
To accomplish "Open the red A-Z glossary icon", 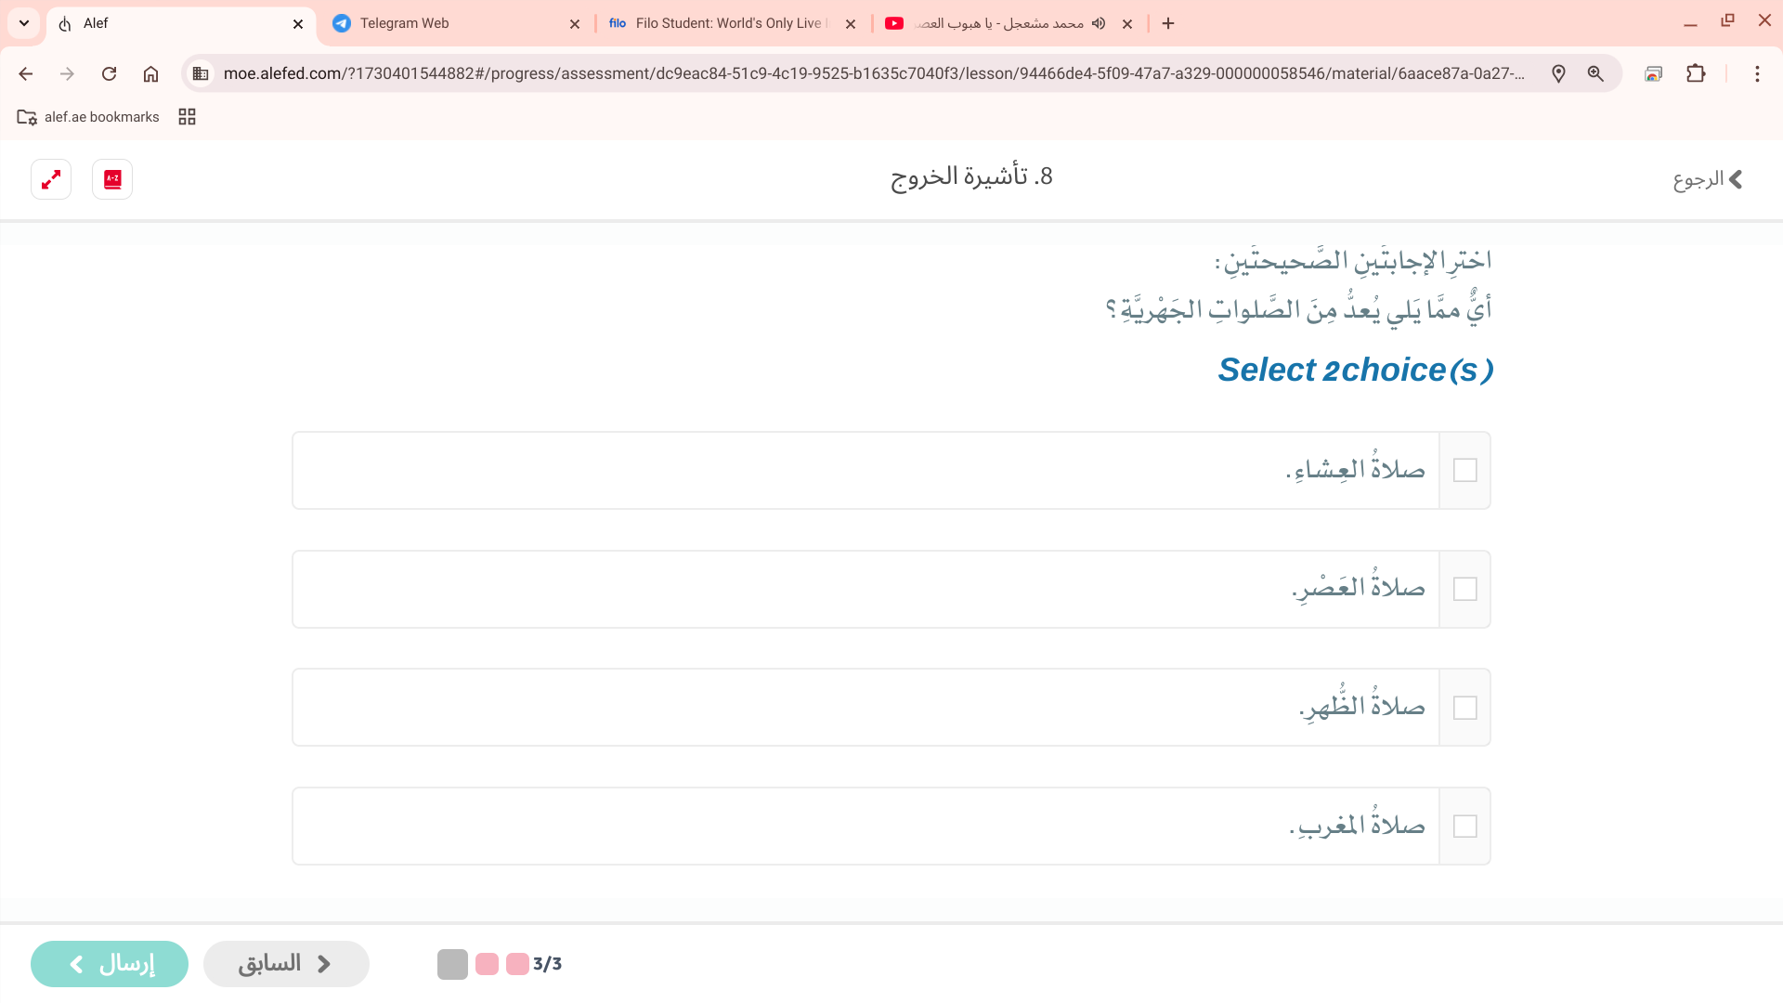I will [112, 179].
